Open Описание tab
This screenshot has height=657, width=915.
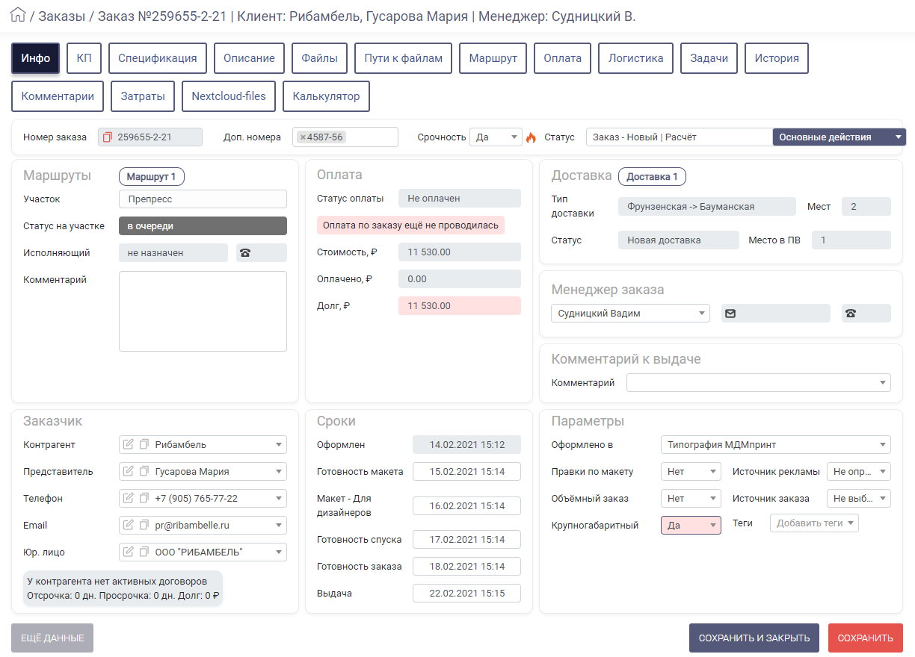coord(250,58)
